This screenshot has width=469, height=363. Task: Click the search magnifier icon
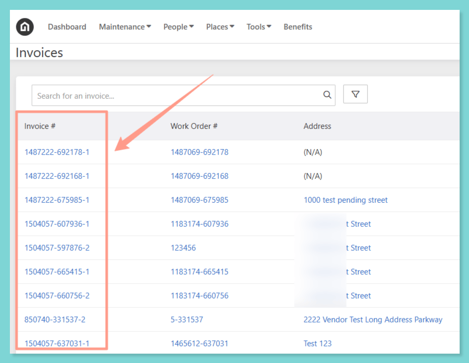327,95
